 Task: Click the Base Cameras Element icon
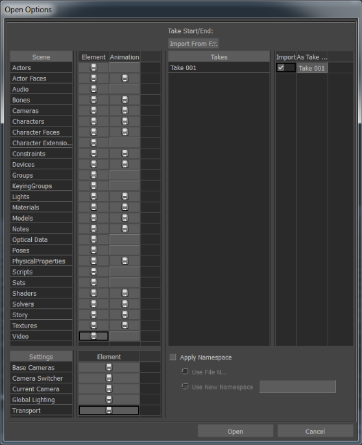point(109,367)
